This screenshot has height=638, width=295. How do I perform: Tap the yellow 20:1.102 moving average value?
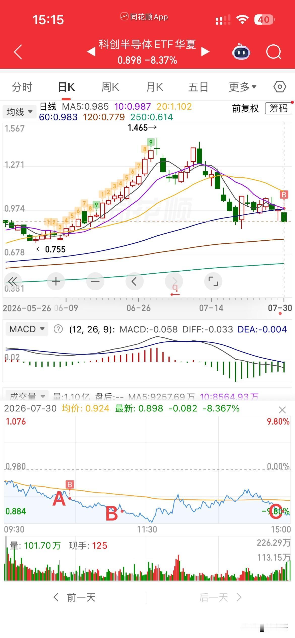tap(174, 107)
